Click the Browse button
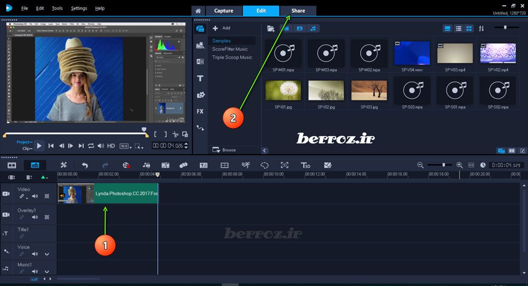Screen dimensions: 528x286 [224, 150]
